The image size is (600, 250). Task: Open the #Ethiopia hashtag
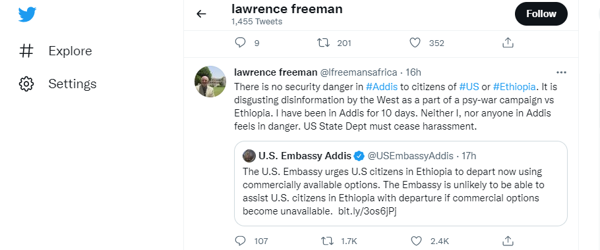[514, 87]
